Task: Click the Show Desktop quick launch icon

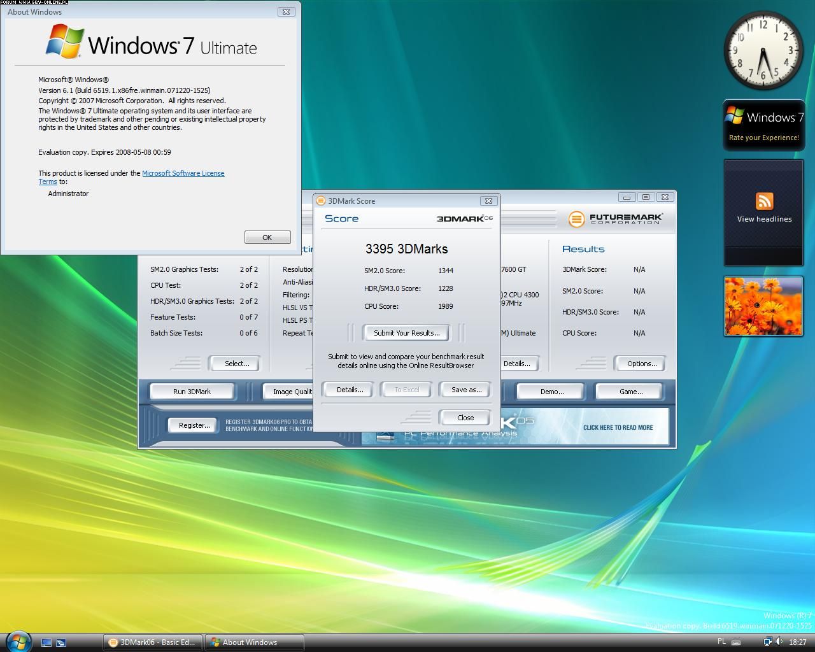Action: (46, 642)
